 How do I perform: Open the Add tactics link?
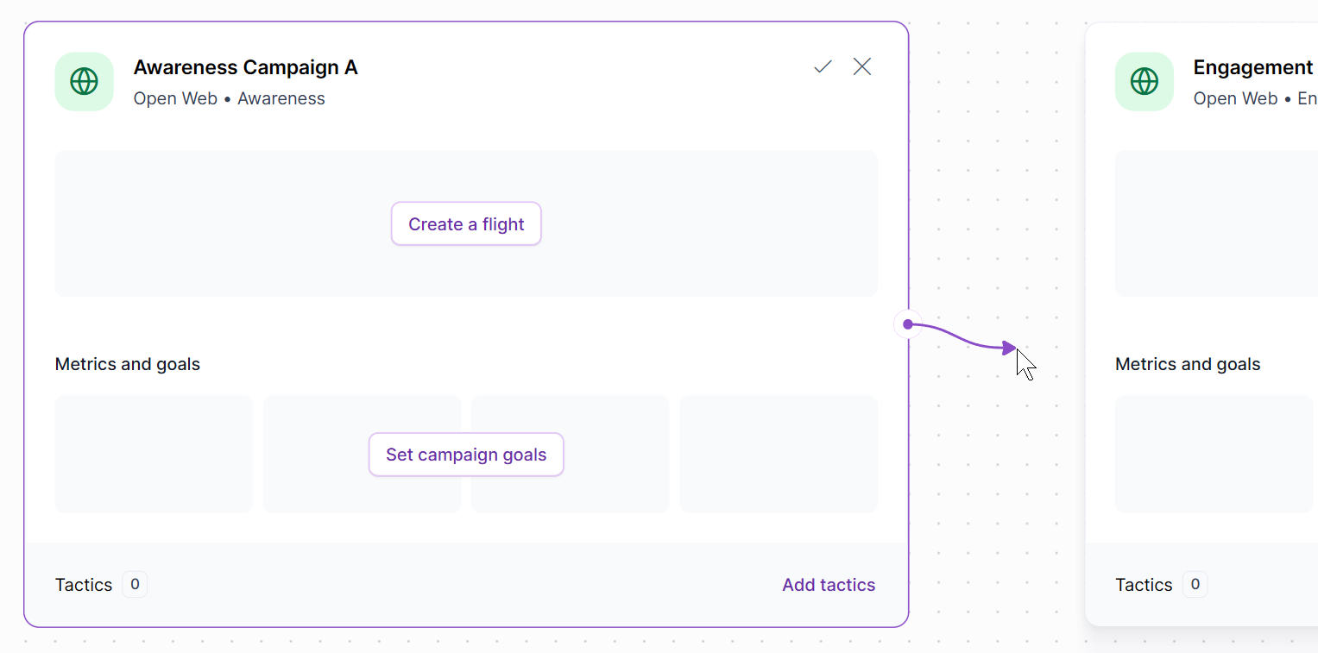click(x=829, y=585)
